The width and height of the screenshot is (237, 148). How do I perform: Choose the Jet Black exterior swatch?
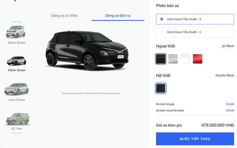(161, 59)
